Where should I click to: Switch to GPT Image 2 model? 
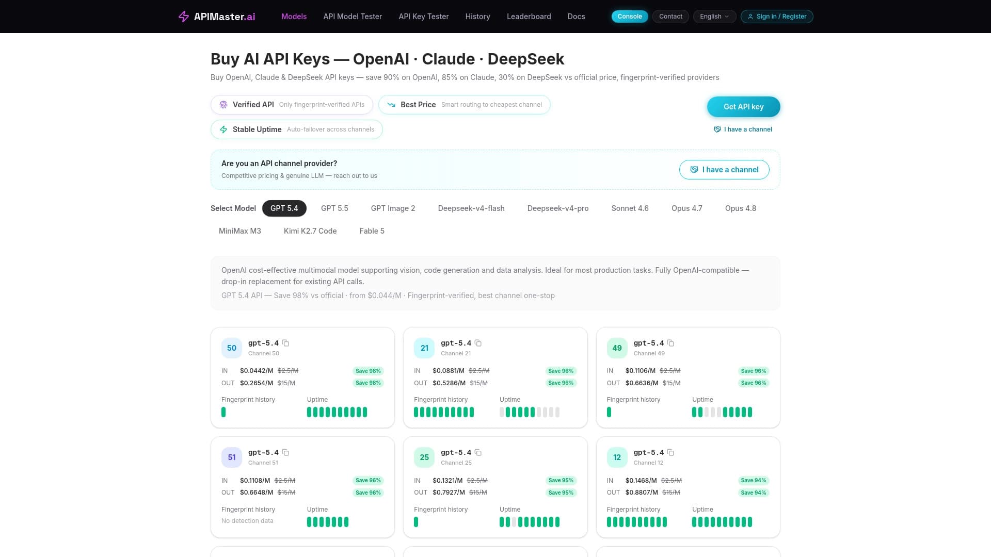click(393, 208)
